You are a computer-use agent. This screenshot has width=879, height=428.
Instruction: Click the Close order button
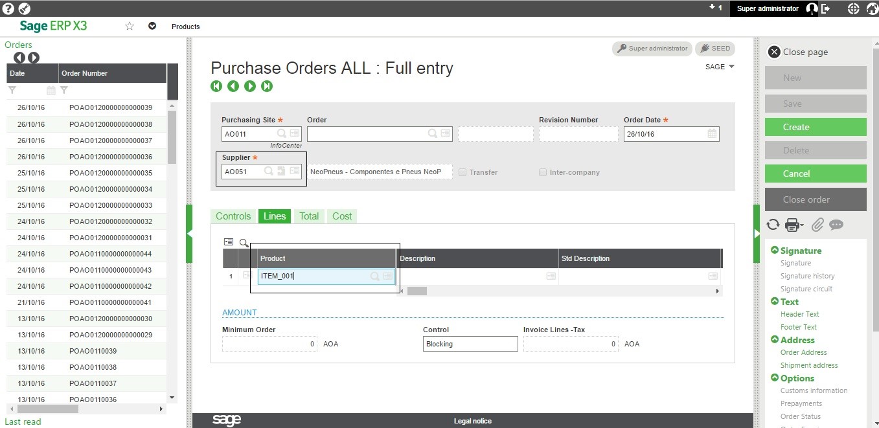pos(816,199)
